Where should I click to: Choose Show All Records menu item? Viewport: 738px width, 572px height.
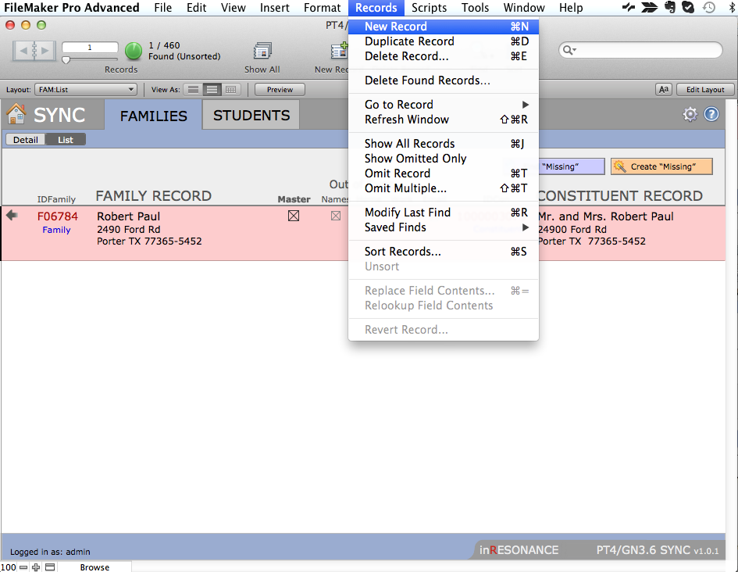[444, 144]
